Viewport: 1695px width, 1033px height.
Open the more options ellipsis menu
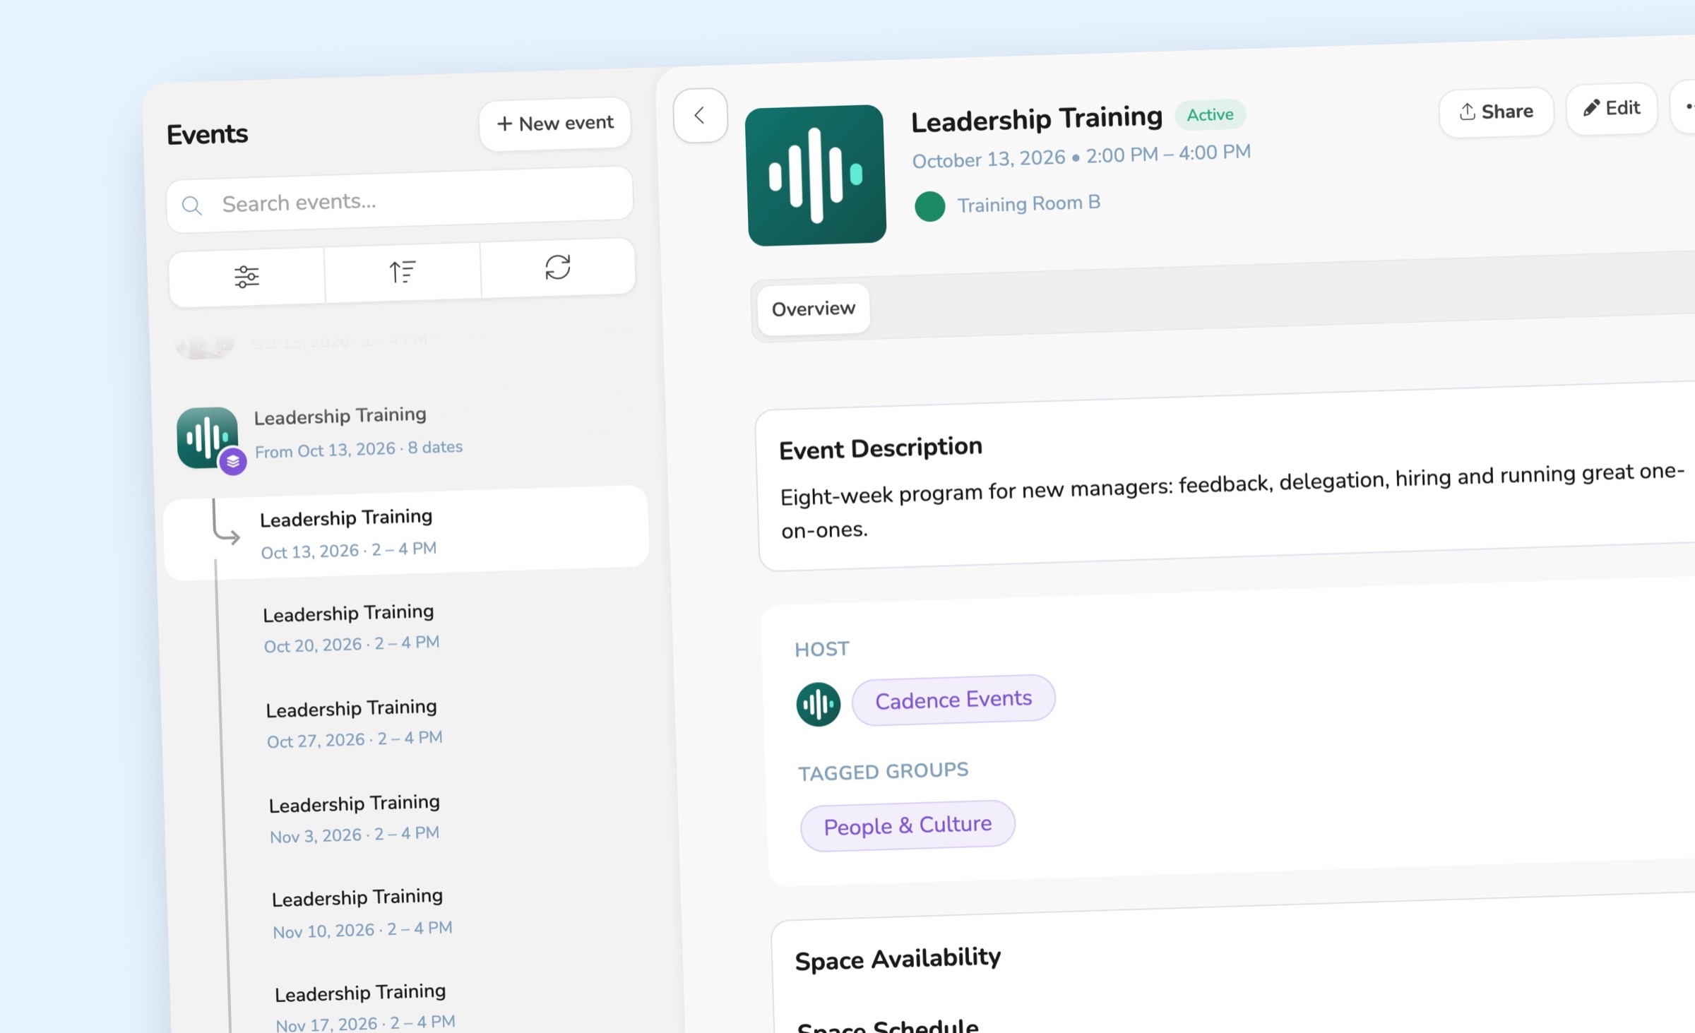(1684, 107)
